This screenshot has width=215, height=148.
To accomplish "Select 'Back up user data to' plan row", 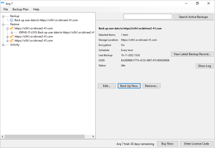I will point(46,20).
